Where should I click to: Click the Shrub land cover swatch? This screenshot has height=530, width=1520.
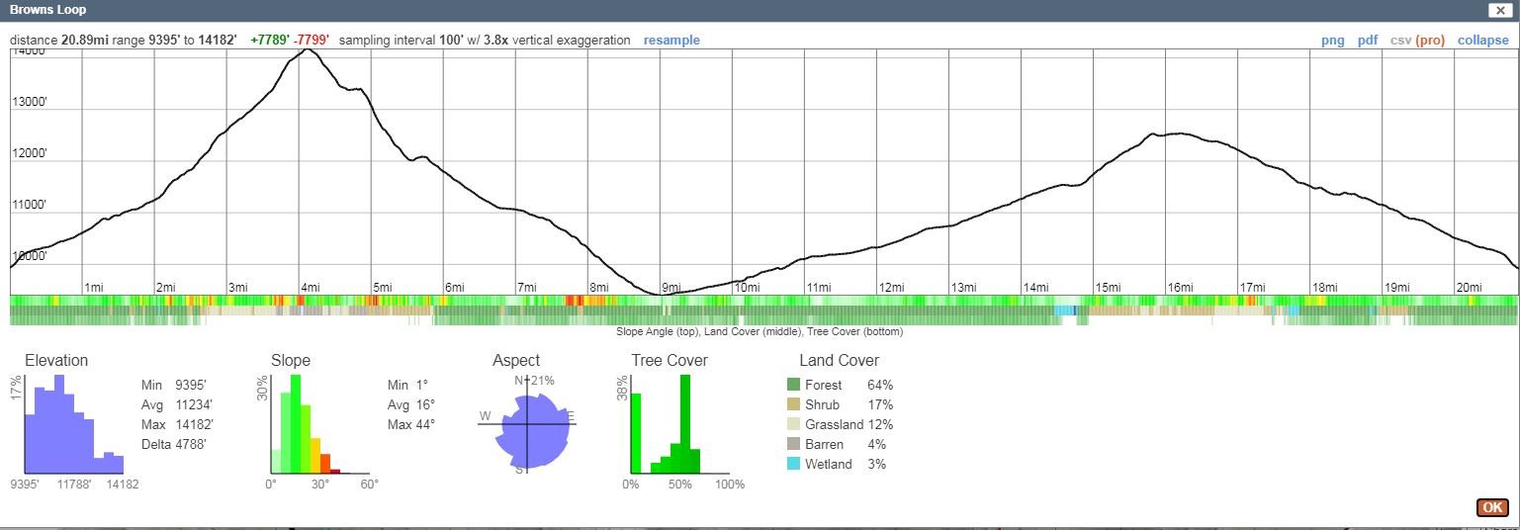[793, 404]
